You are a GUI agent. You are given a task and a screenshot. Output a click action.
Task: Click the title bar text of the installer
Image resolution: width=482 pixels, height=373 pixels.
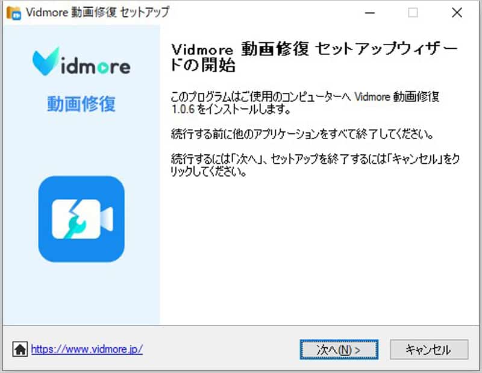pos(96,11)
